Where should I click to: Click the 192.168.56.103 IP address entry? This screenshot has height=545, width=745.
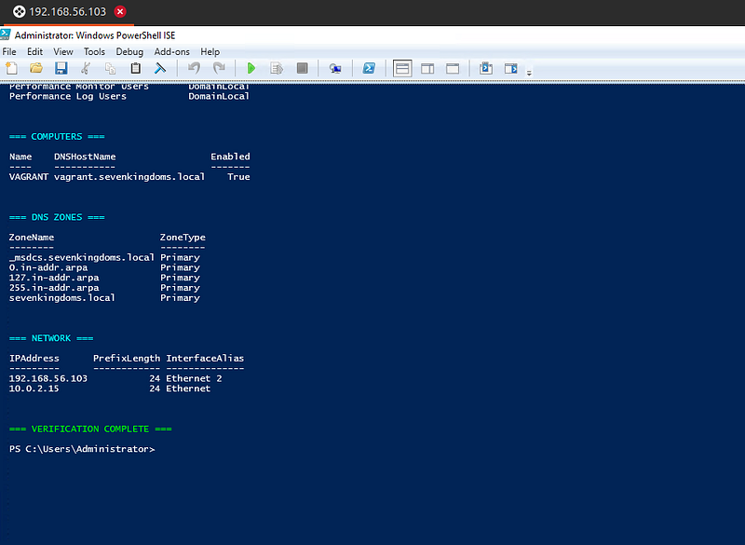coord(48,378)
